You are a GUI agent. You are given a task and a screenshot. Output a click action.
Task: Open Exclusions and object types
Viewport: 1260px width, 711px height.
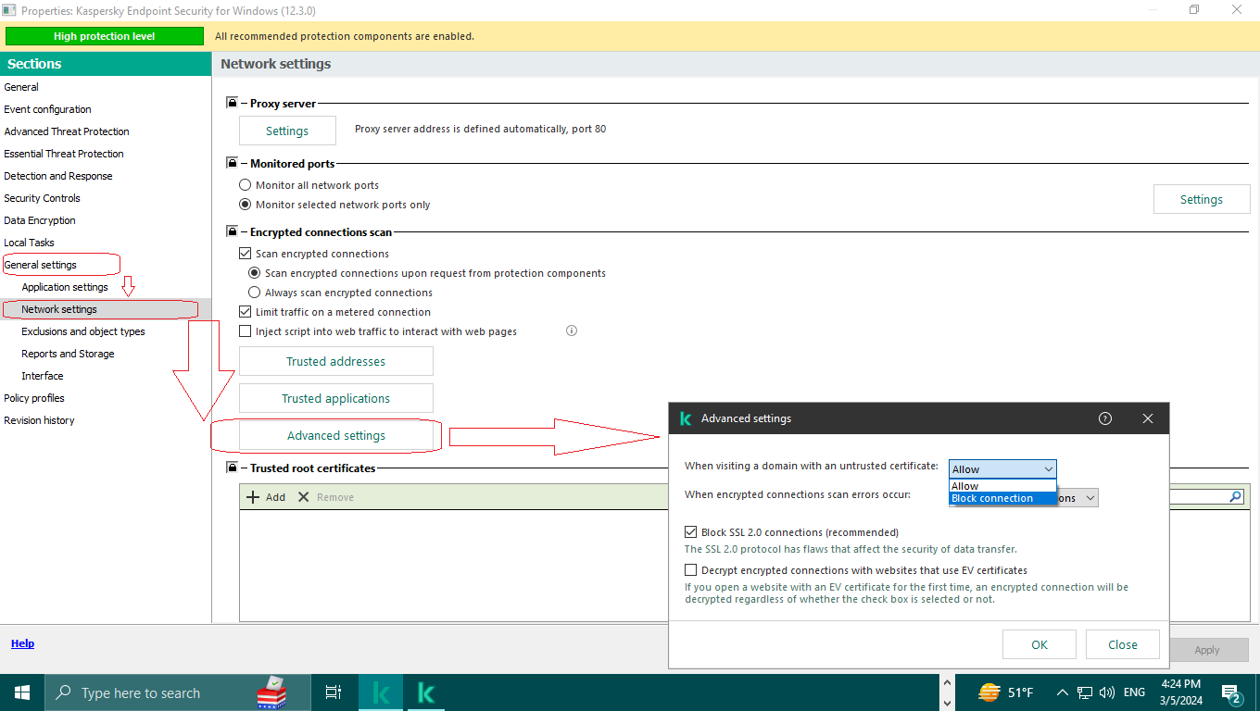83,331
